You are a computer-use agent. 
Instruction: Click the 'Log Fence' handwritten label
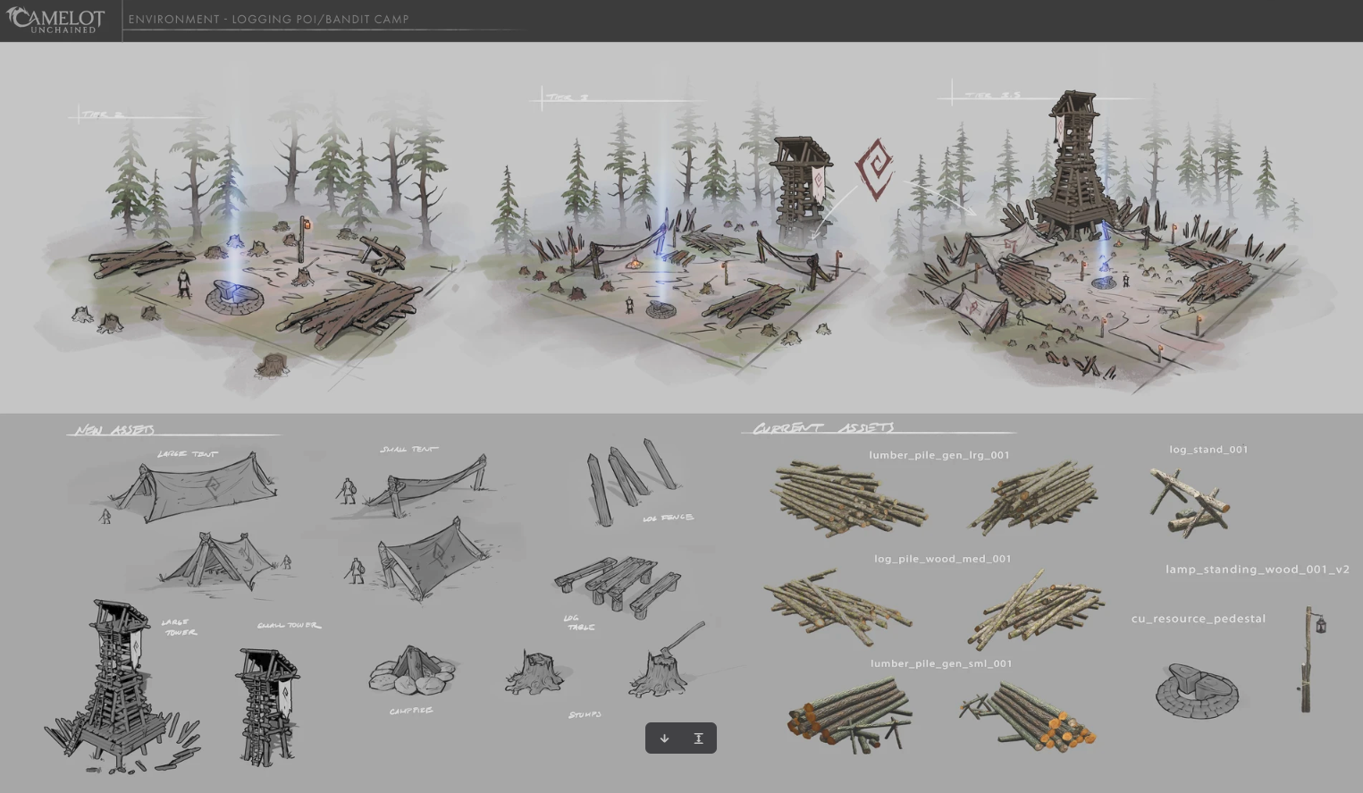coord(668,518)
